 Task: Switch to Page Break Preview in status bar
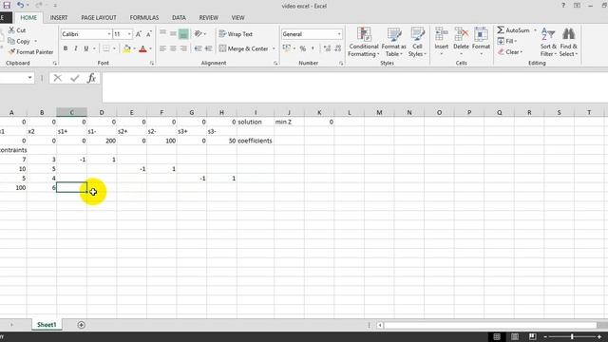532,336
